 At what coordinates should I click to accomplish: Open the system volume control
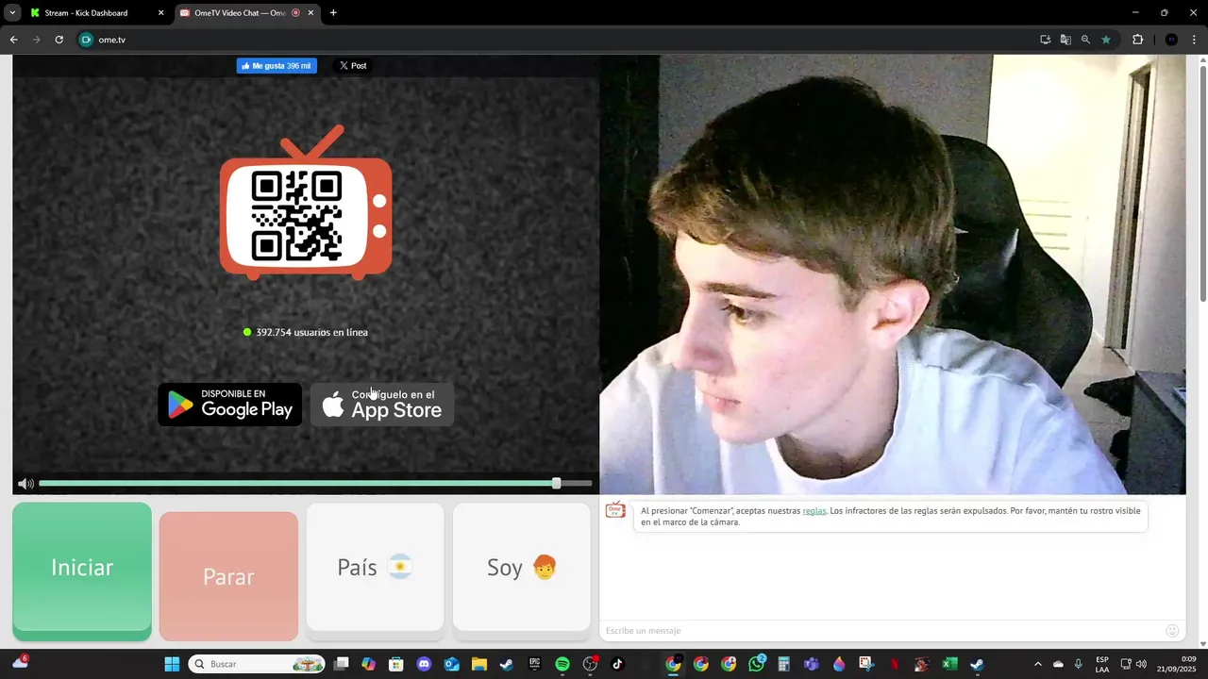click(x=1141, y=664)
